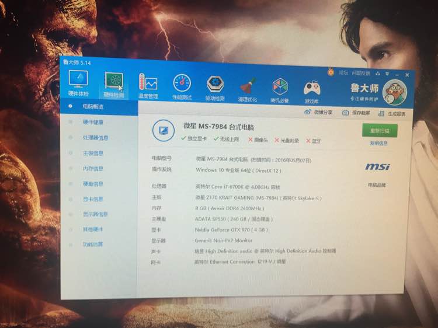Click the orange medal icon in title bar
This screenshot has height=328, width=438.
tap(331, 72)
